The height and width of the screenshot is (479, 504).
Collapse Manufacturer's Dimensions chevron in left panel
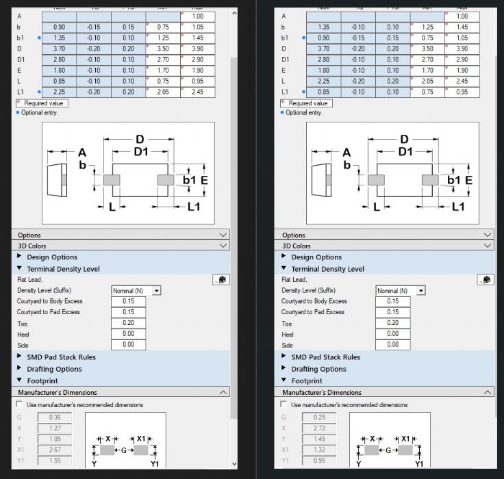point(223,393)
